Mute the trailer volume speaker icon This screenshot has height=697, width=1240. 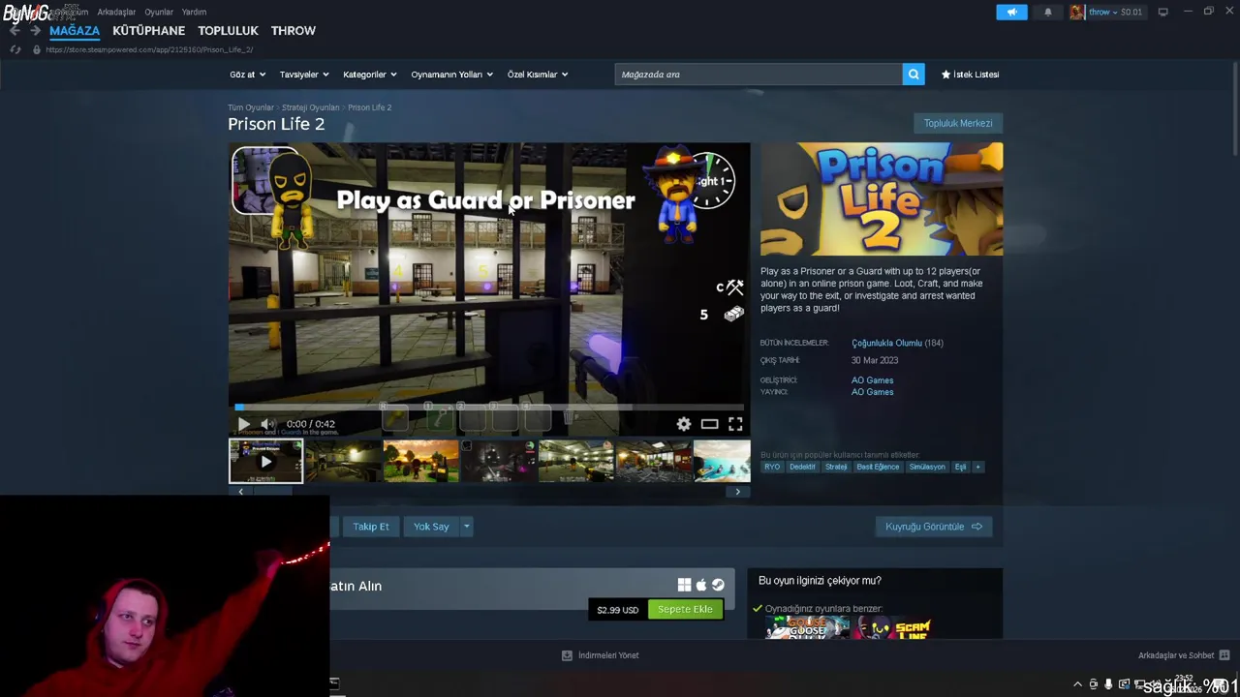[x=267, y=424]
